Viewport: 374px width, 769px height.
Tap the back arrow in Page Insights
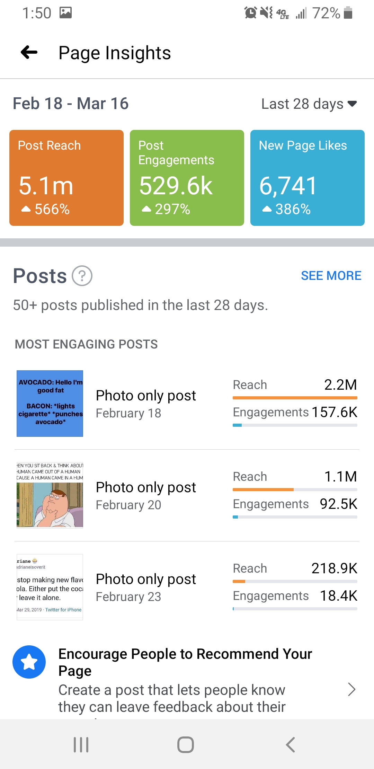tap(29, 53)
